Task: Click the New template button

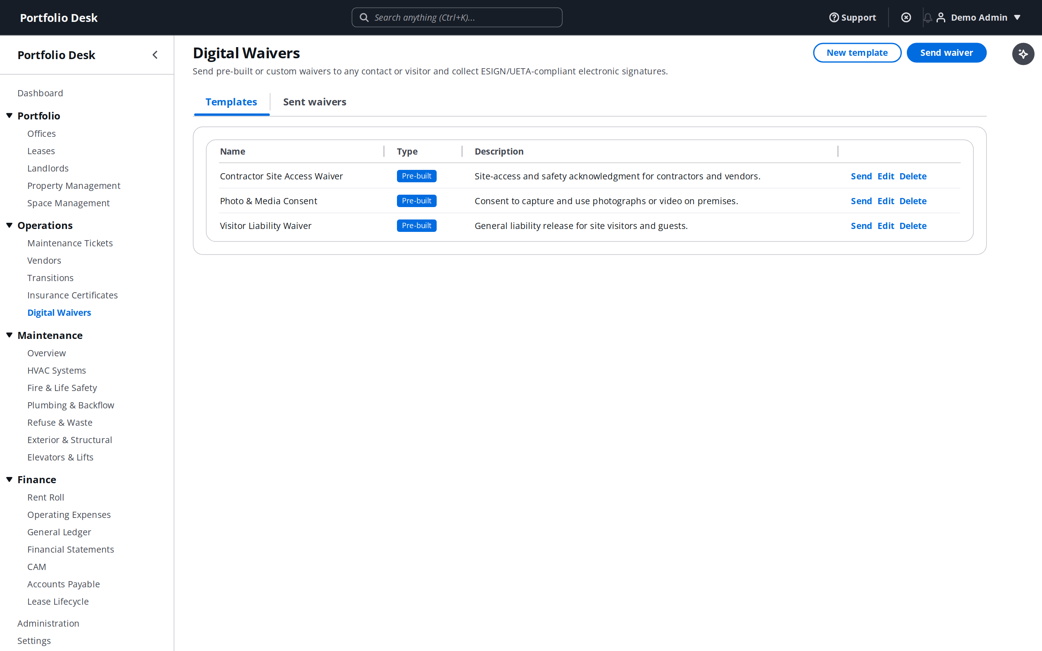Action: [857, 52]
